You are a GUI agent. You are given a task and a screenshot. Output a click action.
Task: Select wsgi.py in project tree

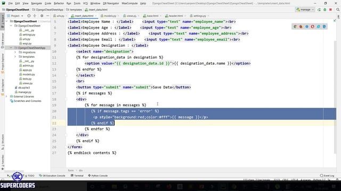pyautogui.click(x=27, y=44)
